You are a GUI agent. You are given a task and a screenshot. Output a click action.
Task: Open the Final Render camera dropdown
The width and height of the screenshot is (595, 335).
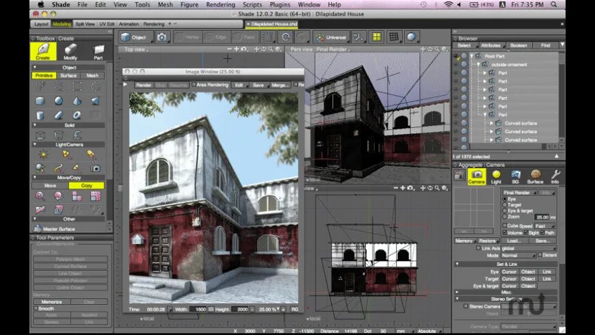519,193
